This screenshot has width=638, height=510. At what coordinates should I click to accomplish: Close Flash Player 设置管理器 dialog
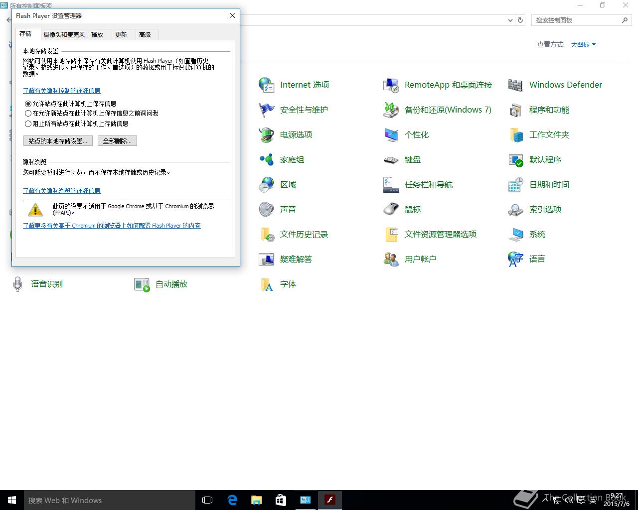[232, 15]
